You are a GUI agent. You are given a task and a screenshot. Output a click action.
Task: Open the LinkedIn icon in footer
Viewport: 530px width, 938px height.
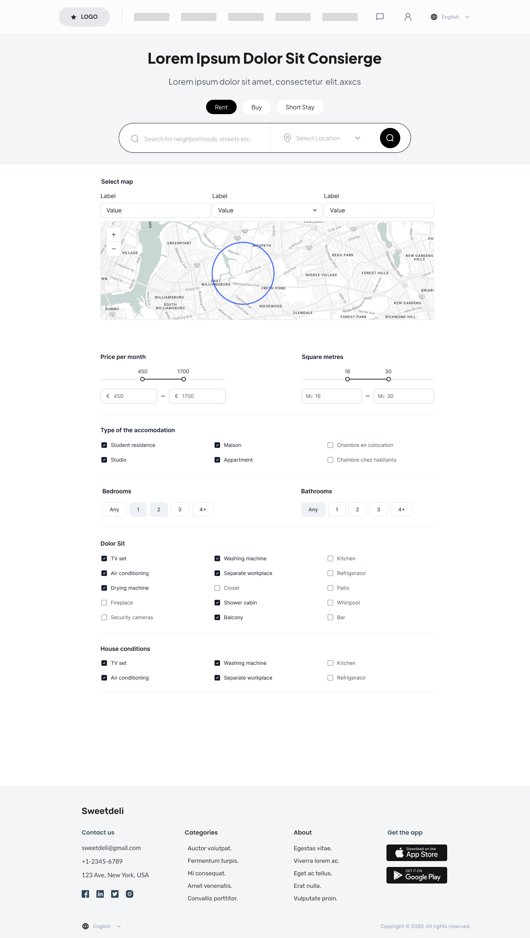pos(100,894)
